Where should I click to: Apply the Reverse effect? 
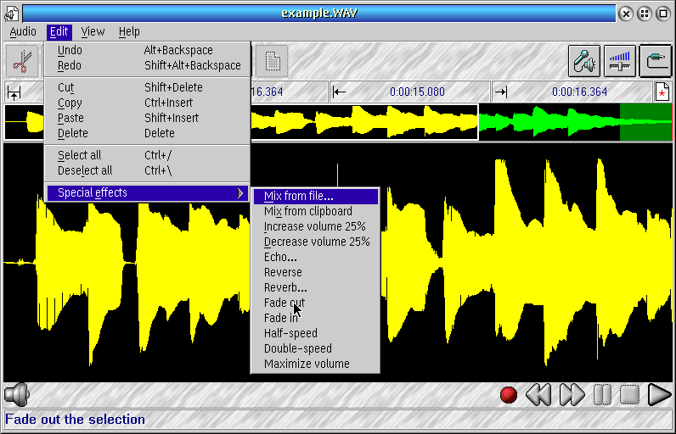[x=316, y=273]
